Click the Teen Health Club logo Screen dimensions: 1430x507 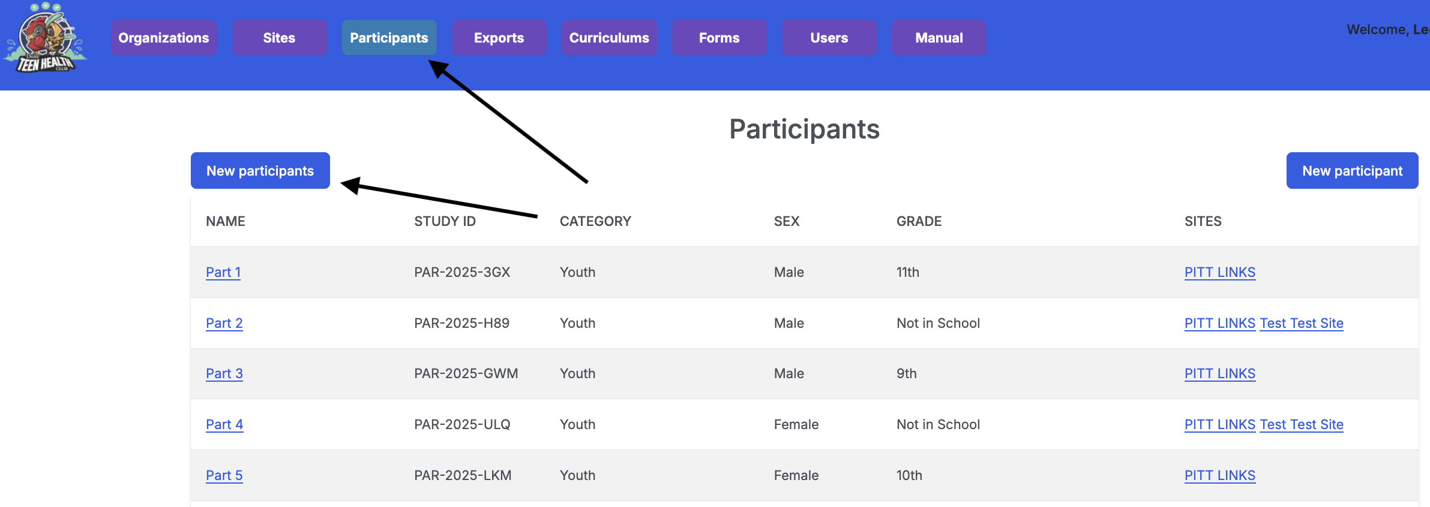(45, 38)
